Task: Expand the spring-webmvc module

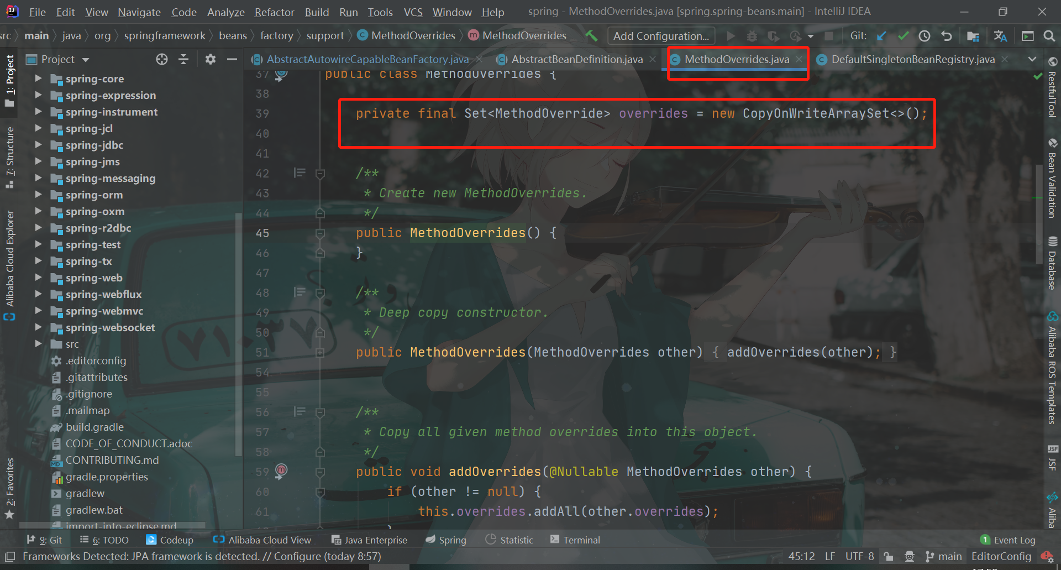Action: pos(38,311)
